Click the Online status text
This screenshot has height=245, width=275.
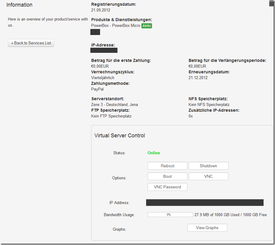(154, 153)
